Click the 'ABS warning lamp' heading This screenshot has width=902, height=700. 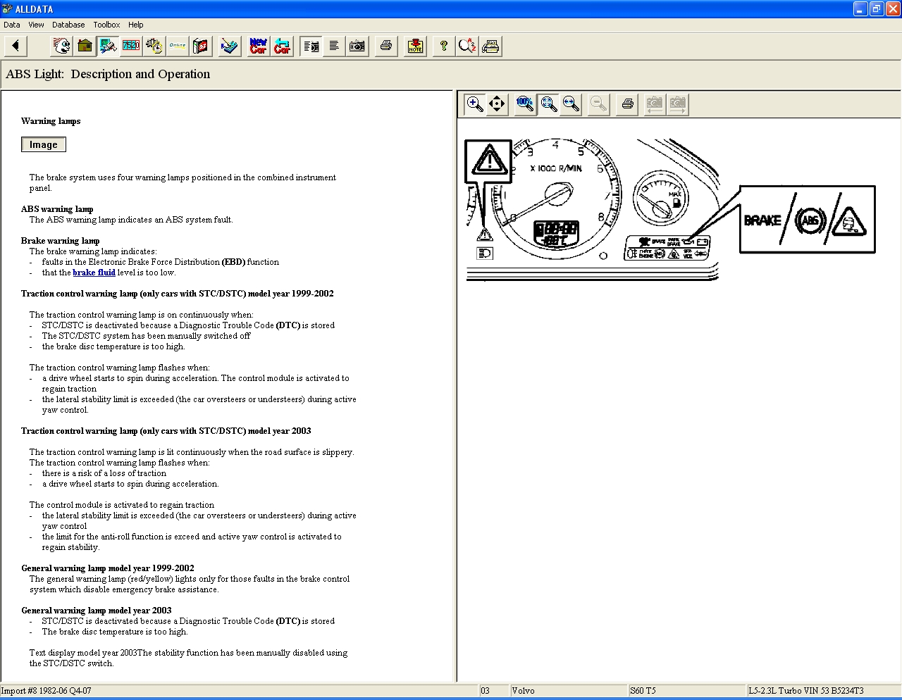click(57, 209)
